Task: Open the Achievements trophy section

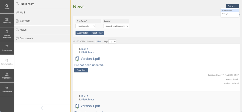Action: [x=7, y=48]
